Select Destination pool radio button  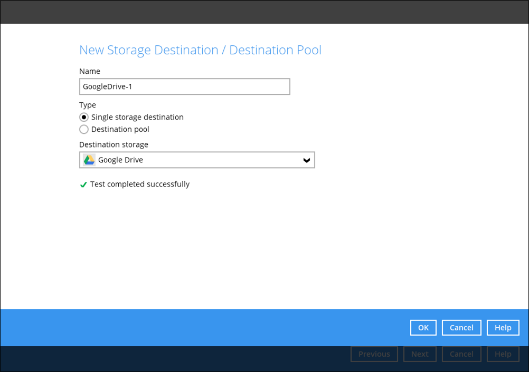83,129
